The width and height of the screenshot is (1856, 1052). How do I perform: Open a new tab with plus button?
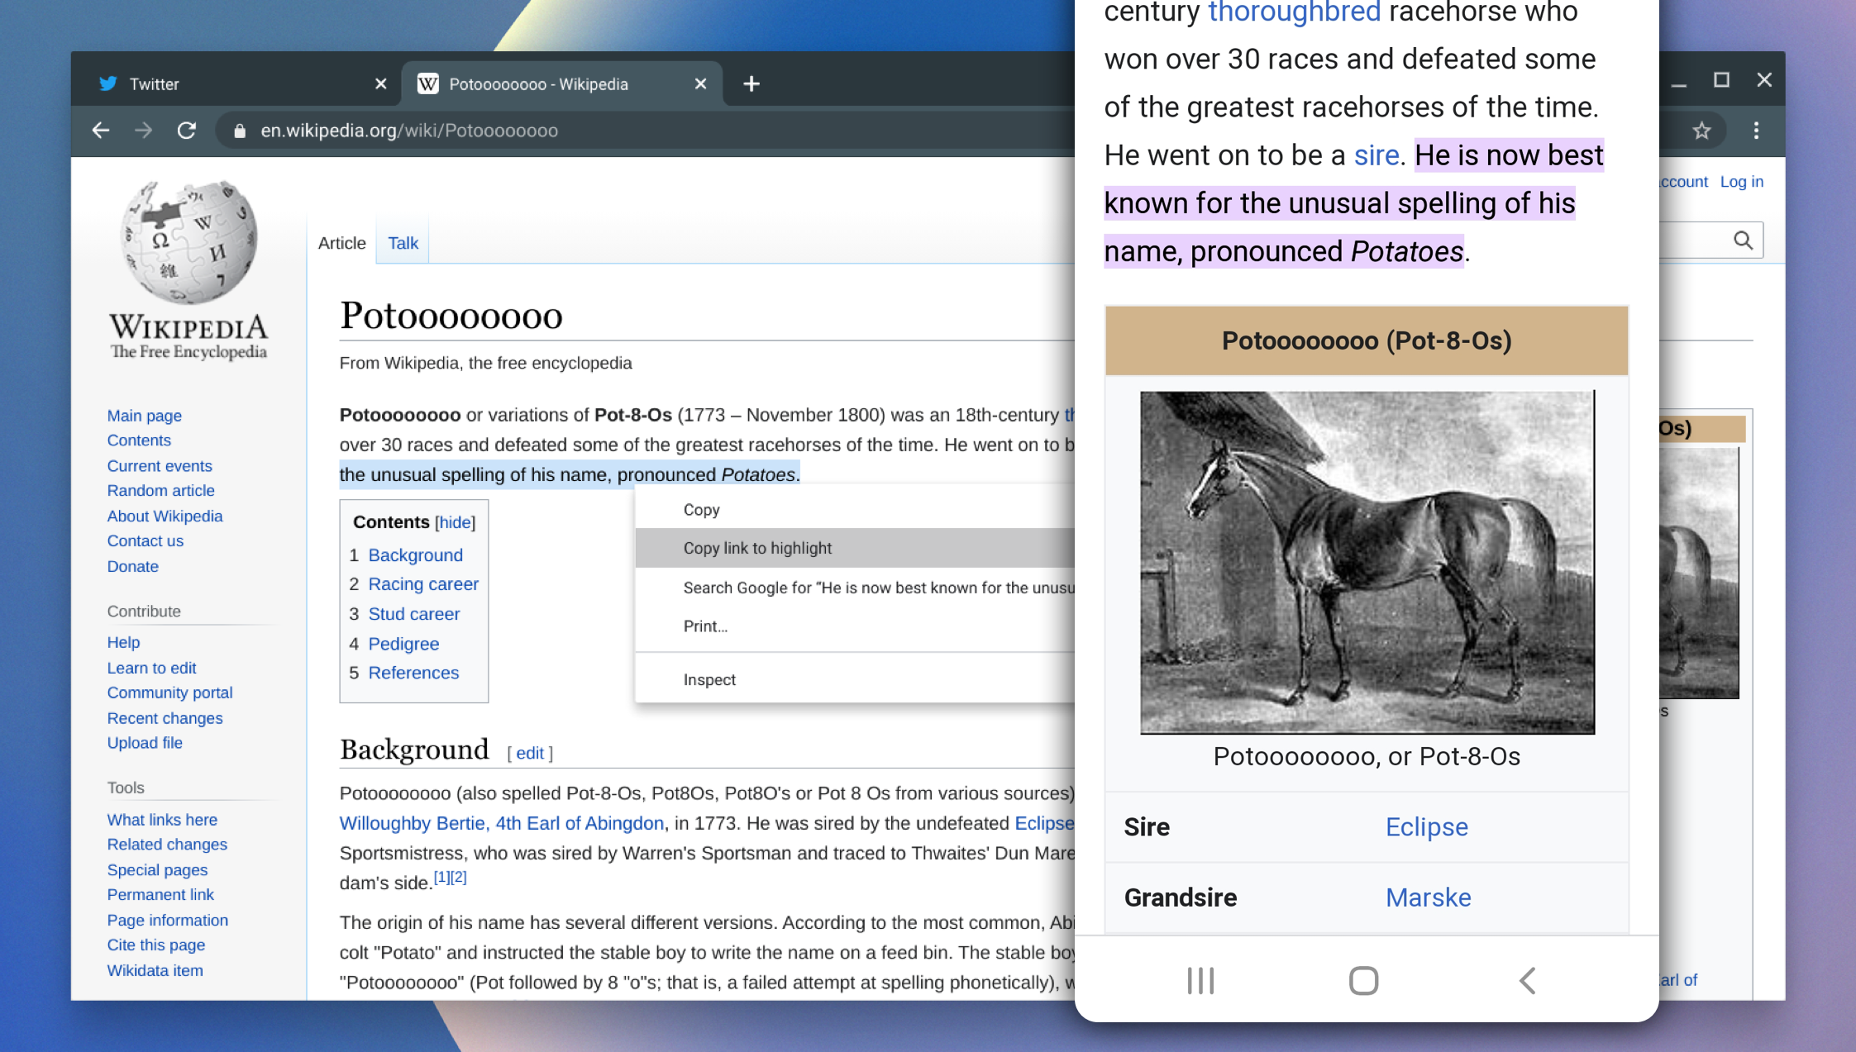[x=751, y=83]
